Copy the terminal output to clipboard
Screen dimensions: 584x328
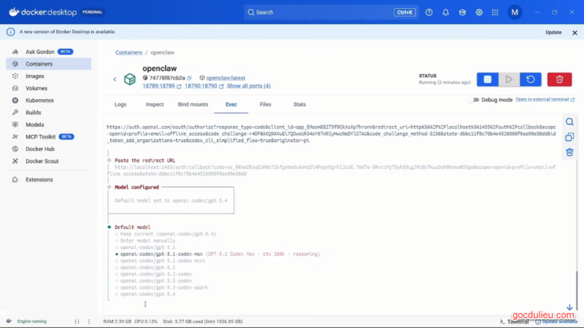(x=570, y=137)
